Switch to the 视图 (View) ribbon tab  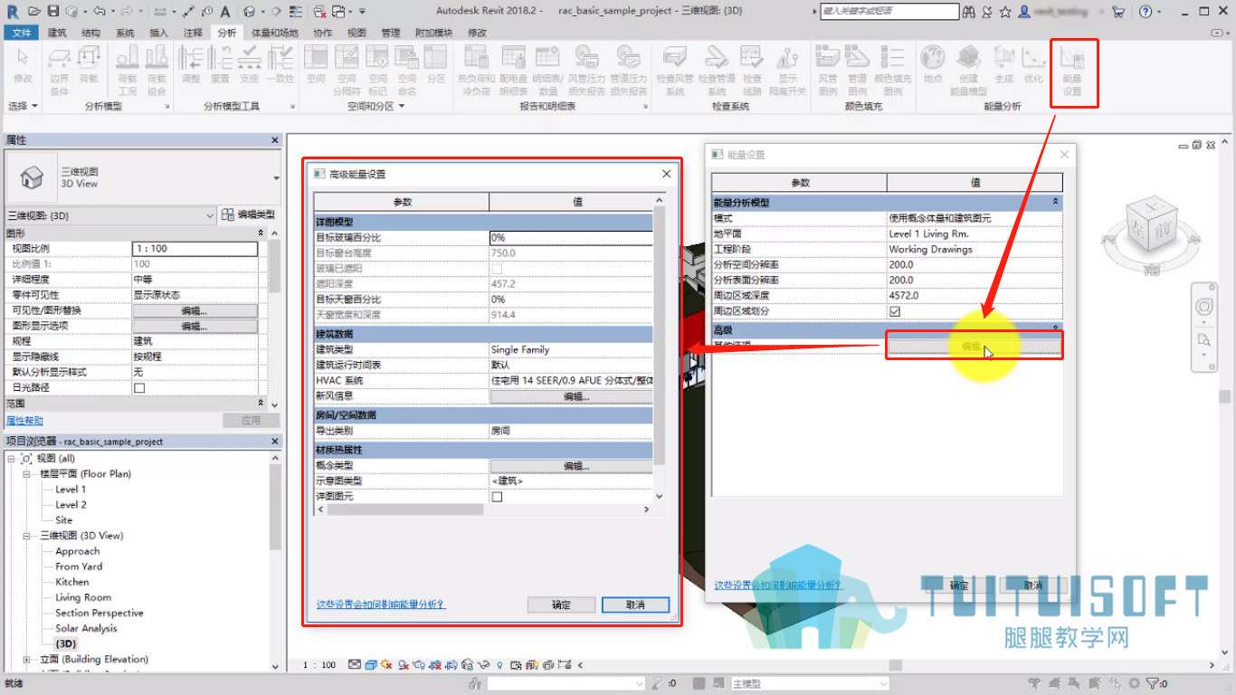357,33
